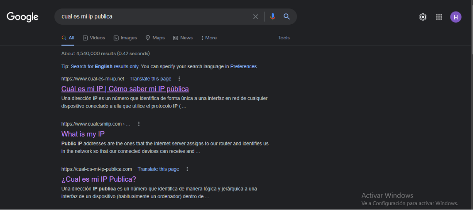Open options menu for cual-es-mi-ip-publica.com result
The image size is (473, 210).
point(187,169)
